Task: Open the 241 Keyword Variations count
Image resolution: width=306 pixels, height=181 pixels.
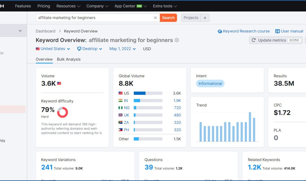Action: coord(47,167)
